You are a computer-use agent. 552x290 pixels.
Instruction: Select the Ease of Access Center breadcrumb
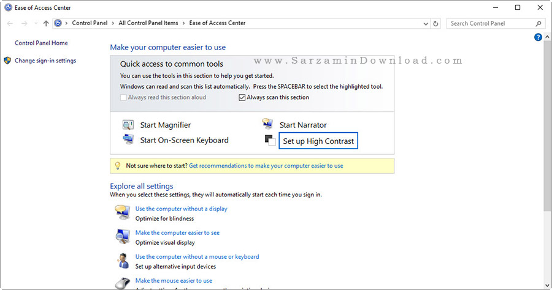pos(217,23)
